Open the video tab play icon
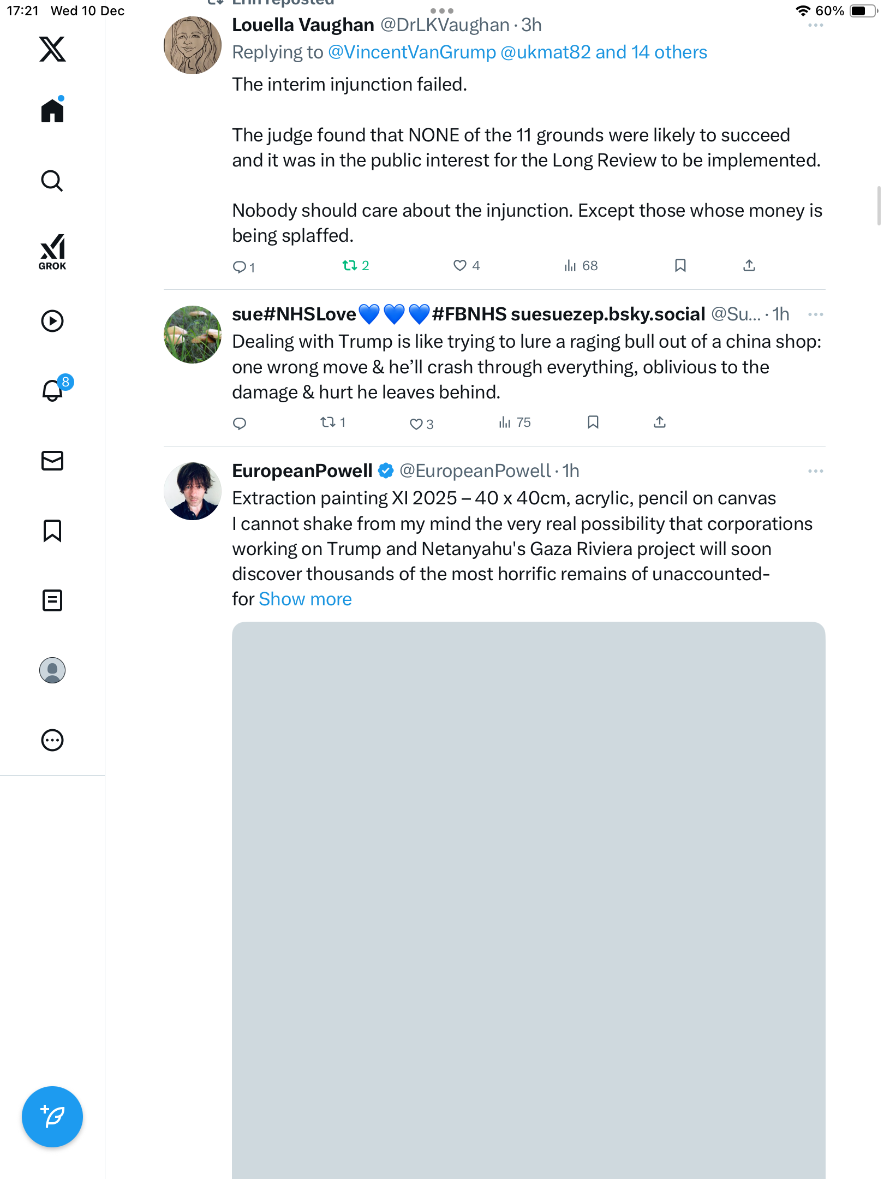Image resolution: width=884 pixels, height=1179 pixels. coord(52,321)
